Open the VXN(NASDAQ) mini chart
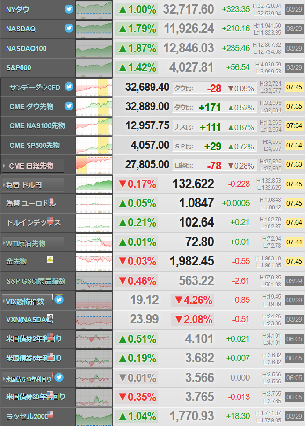 pyautogui.click(x=94, y=320)
